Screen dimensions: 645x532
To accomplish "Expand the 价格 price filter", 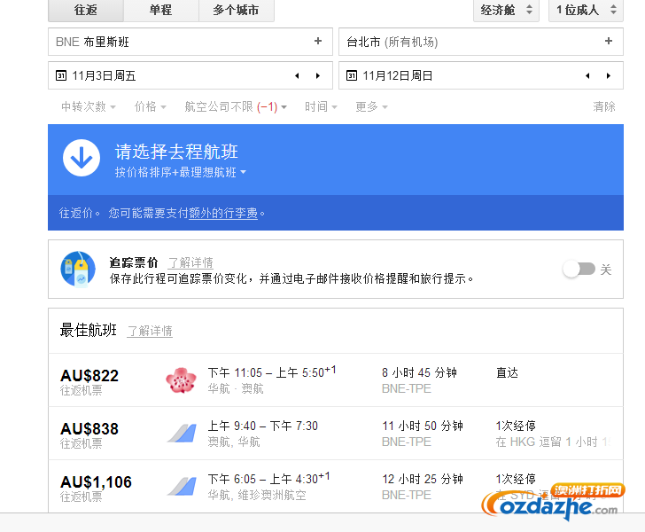I will pos(150,107).
